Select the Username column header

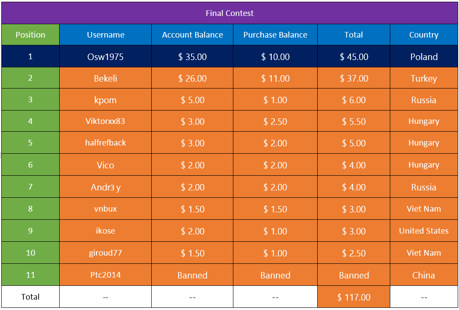[105, 35]
